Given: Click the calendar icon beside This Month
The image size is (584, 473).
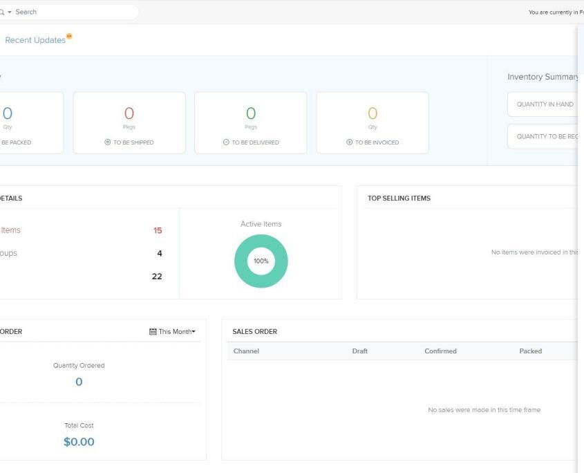Looking at the screenshot, I should (153, 331).
